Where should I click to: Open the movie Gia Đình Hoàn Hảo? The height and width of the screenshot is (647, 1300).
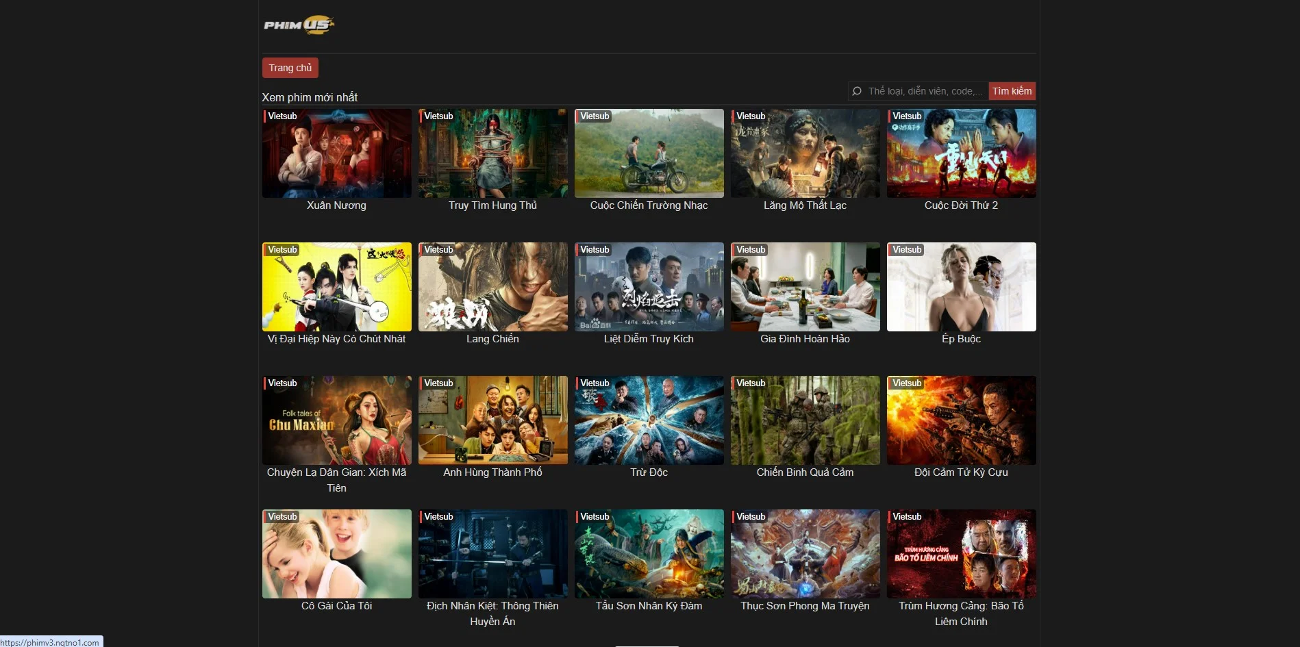tap(805, 287)
